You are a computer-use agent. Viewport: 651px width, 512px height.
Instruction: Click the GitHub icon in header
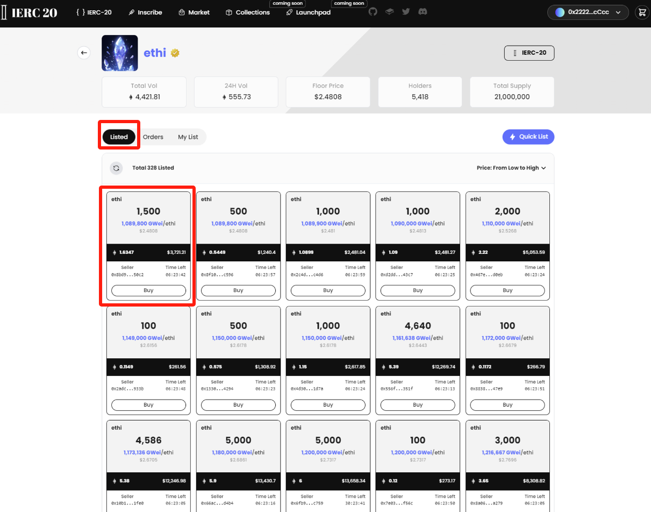[x=373, y=12]
